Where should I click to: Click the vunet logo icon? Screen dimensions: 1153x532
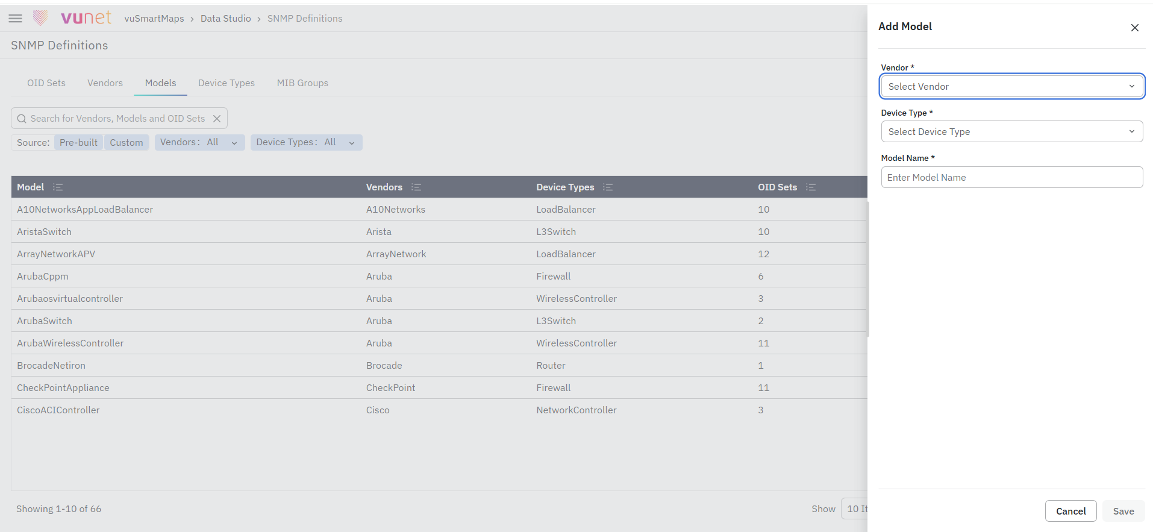[40, 18]
